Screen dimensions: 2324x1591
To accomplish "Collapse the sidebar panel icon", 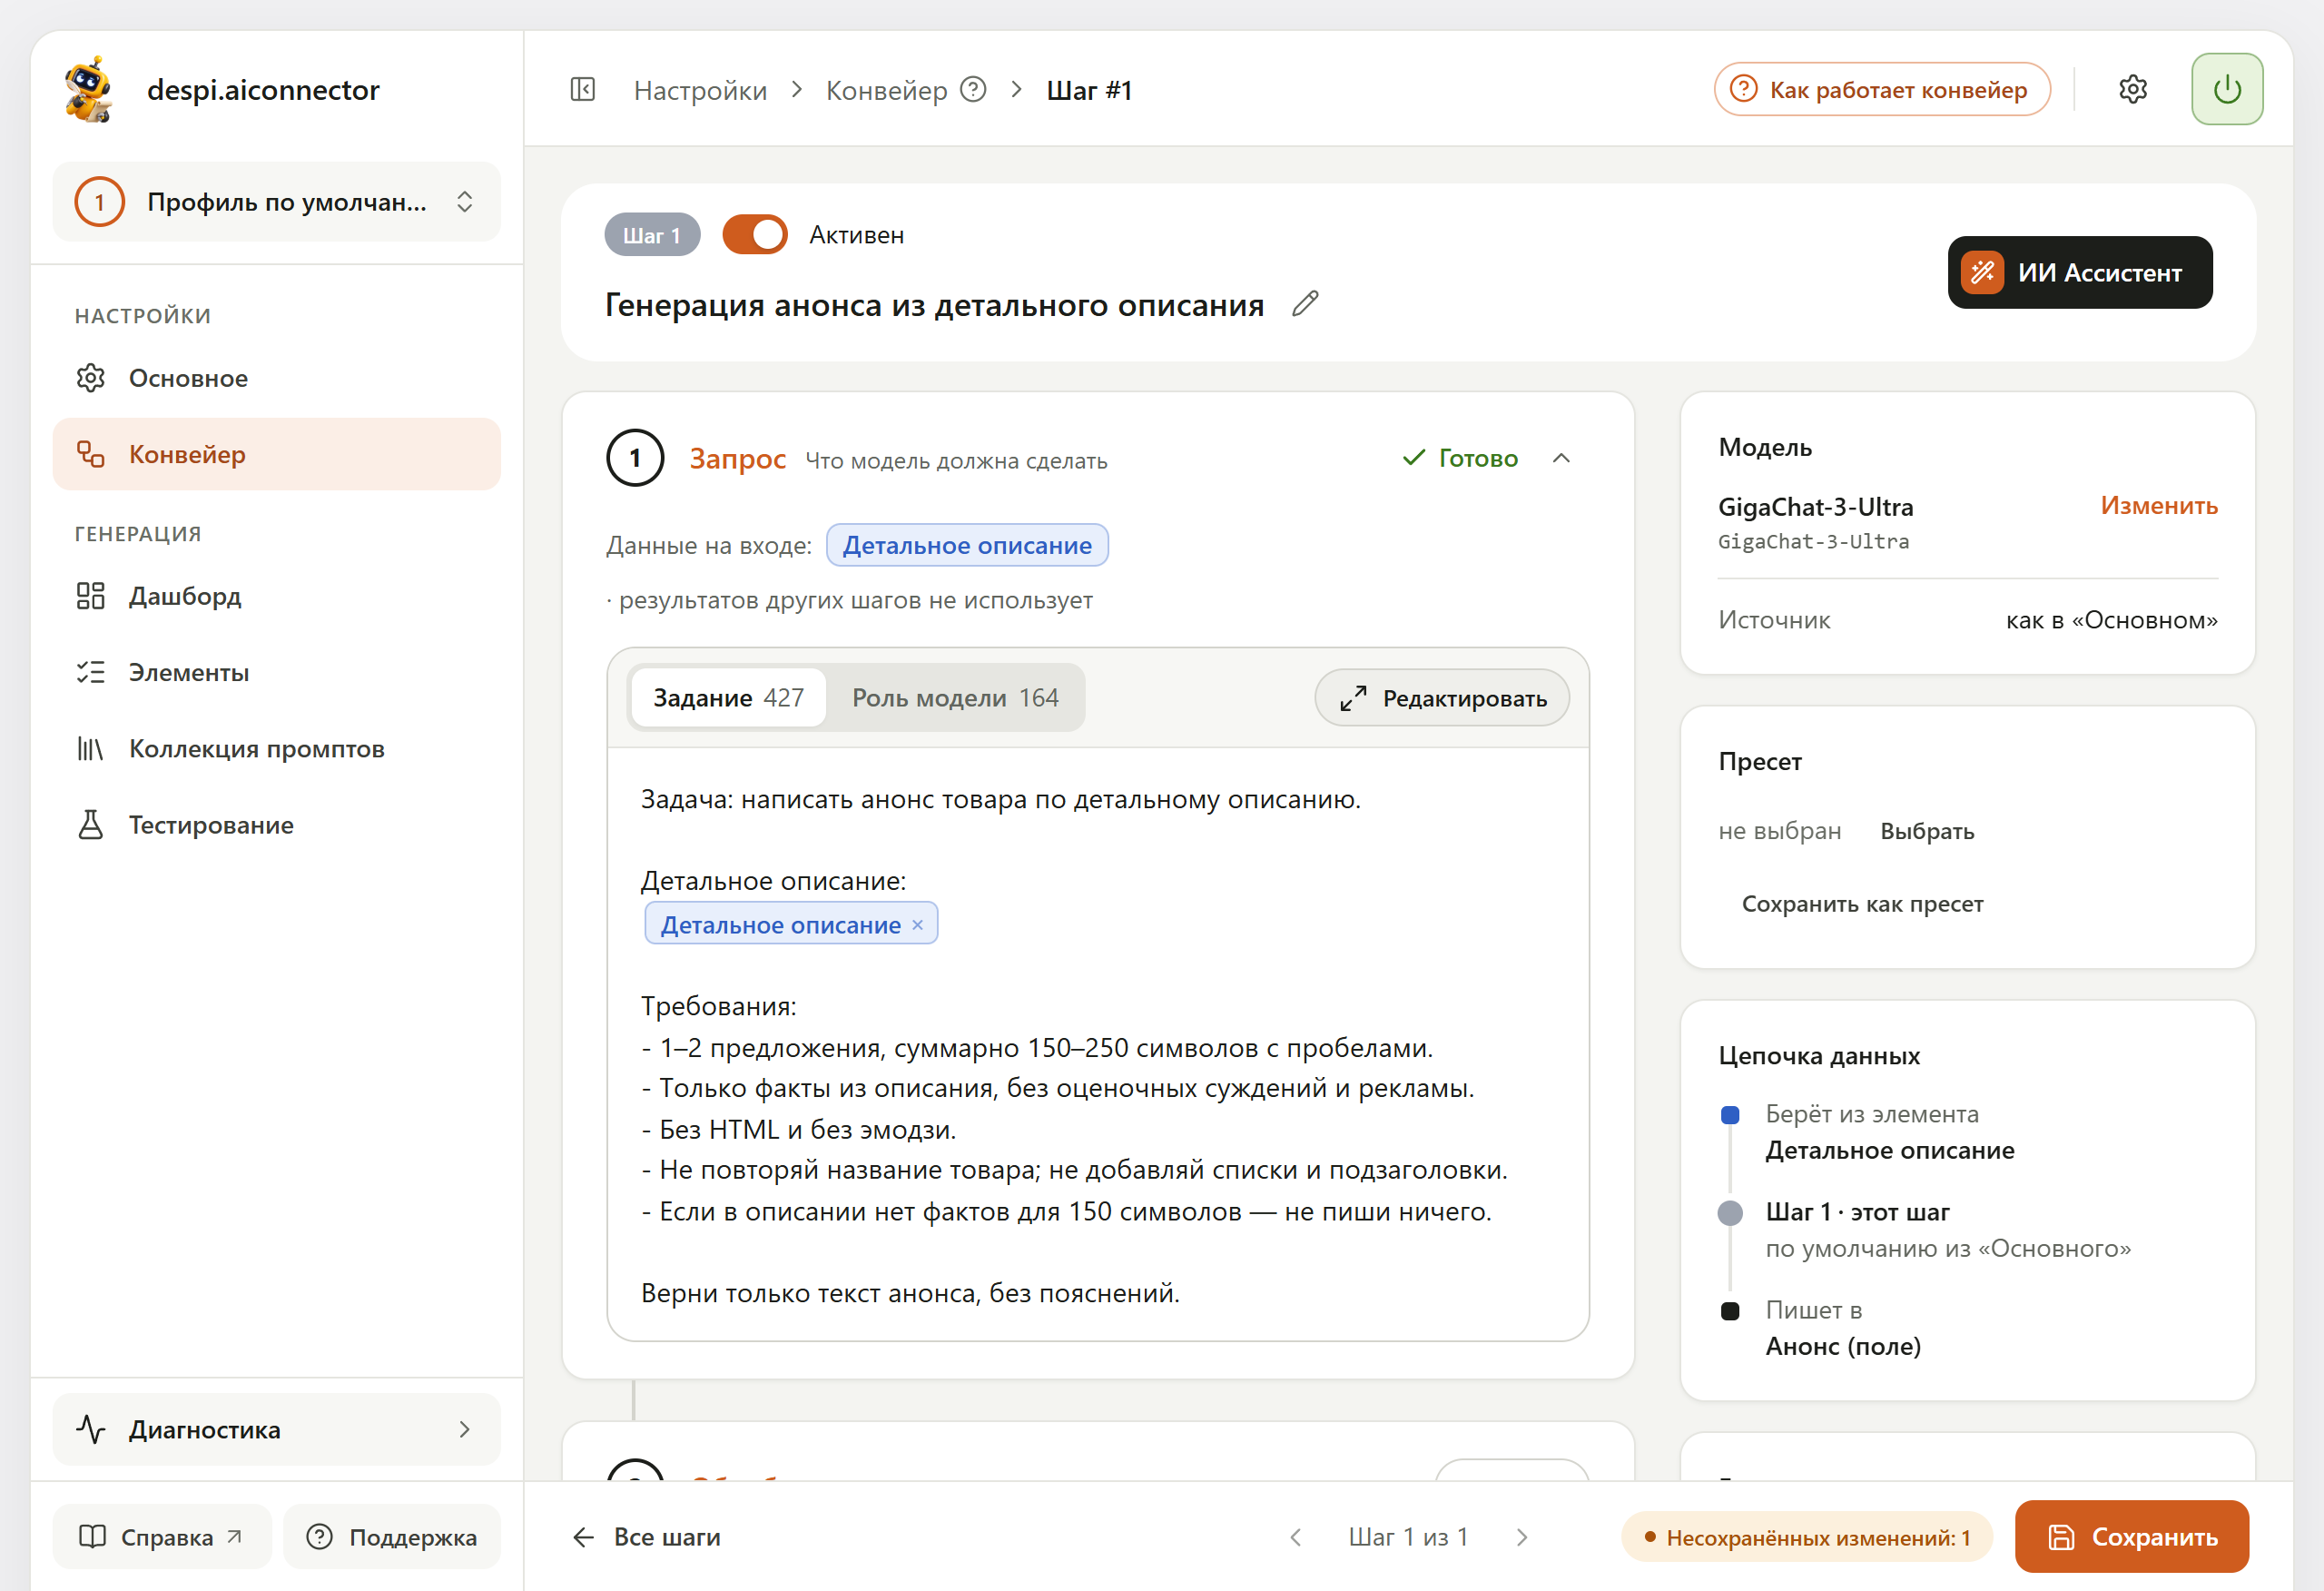I will [583, 90].
